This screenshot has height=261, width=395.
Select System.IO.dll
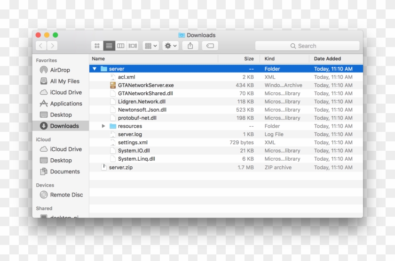click(x=226, y=150)
